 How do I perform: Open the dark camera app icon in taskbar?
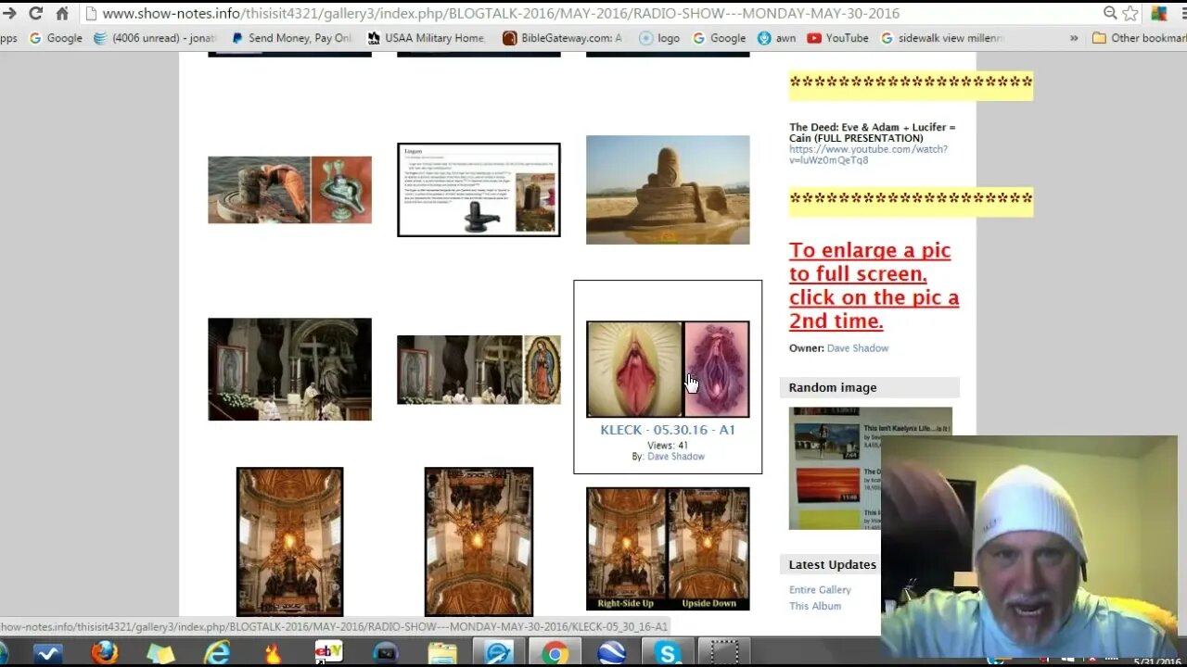tap(385, 653)
